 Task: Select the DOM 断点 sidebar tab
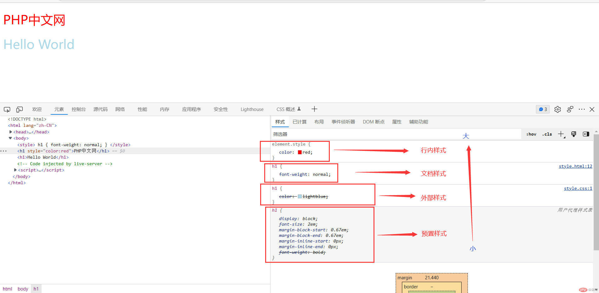click(x=374, y=122)
